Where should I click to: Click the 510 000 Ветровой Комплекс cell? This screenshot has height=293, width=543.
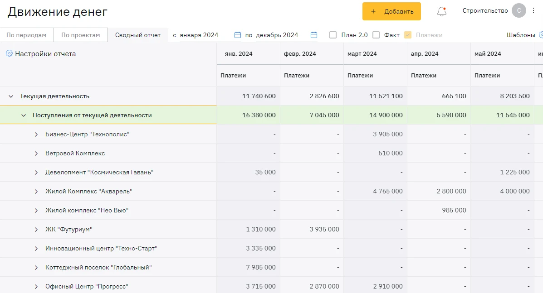coord(376,153)
